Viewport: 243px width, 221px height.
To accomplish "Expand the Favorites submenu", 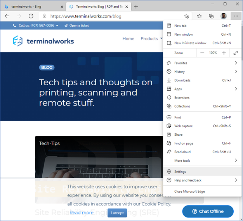I will (x=202, y=63).
